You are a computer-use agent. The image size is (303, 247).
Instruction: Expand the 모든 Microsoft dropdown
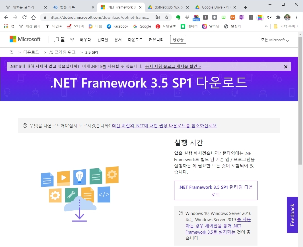pyautogui.click(x=275, y=40)
